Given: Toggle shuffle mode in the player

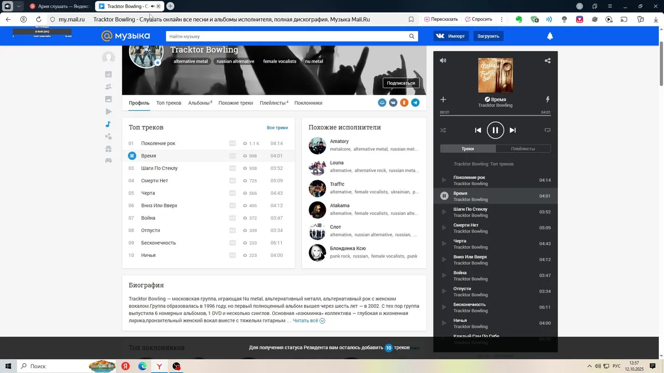Looking at the screenshot, I should pos(443,130).
